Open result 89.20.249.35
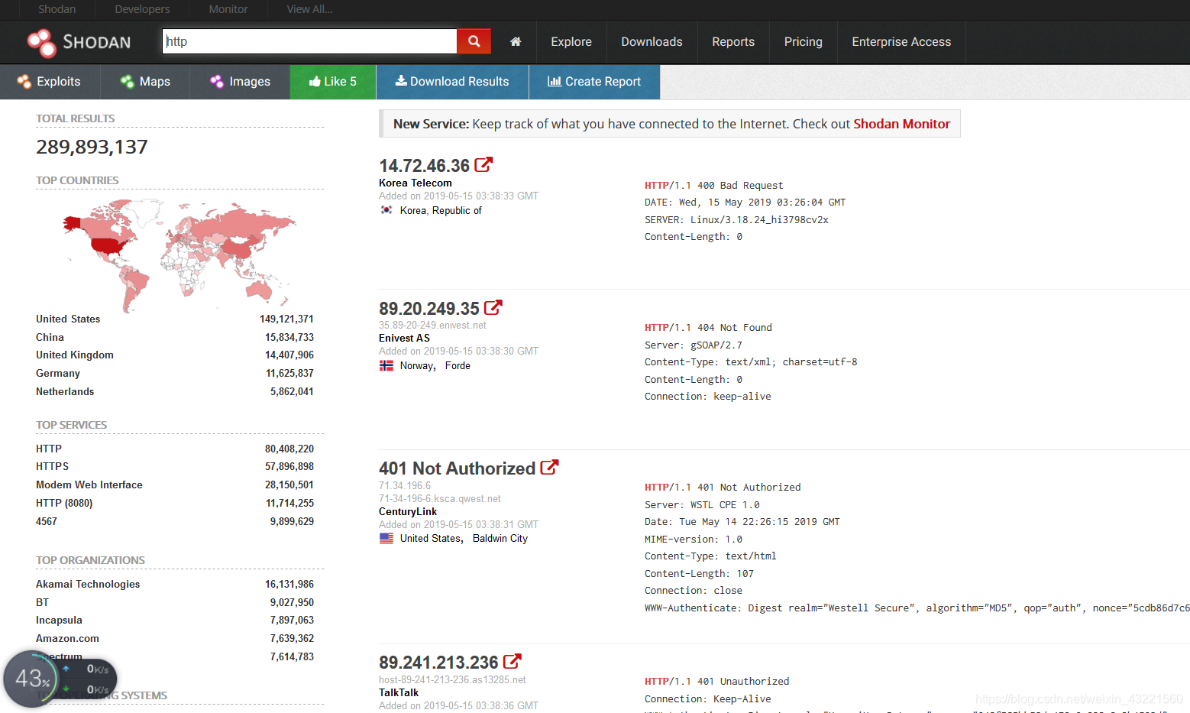The image size is (1190, 713). click(x=429, y=309)
